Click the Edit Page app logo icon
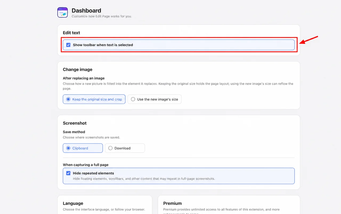The image size is (341, 214). click(x=63, y=13)
